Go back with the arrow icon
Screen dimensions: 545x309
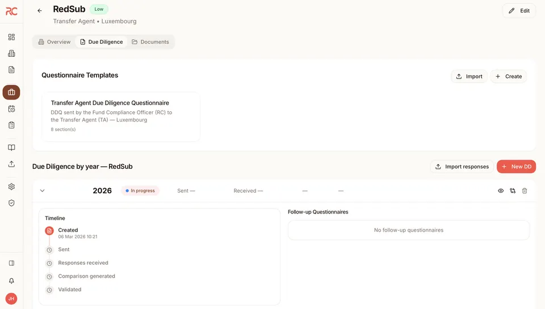tap(40, 11)
